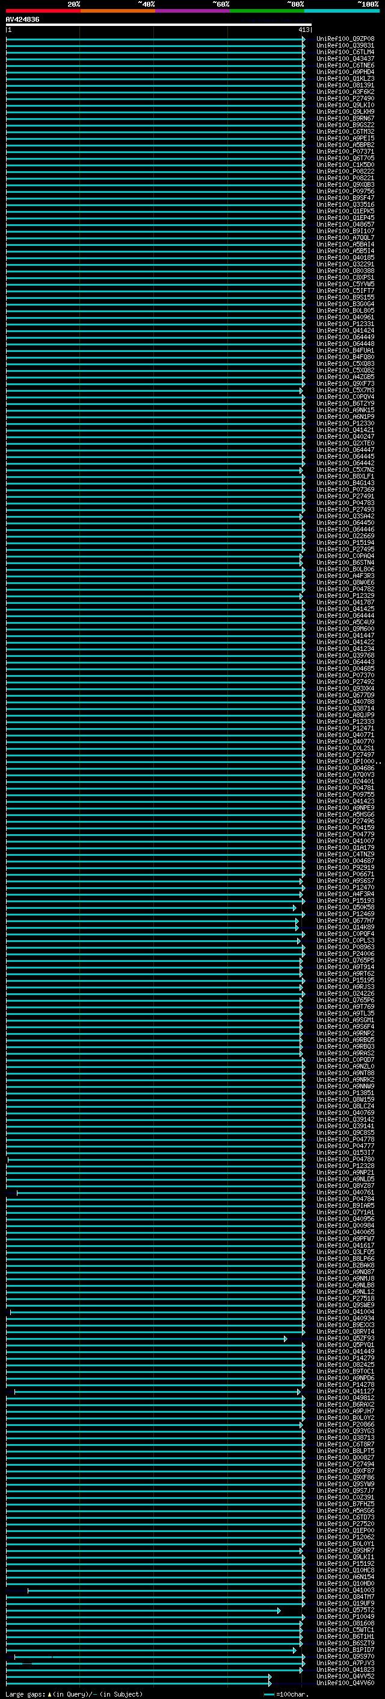This screenshot has height=1699, width=385.
Task: Select the UniRef100_A3F6K2 row label
Action: coord(345,92)
